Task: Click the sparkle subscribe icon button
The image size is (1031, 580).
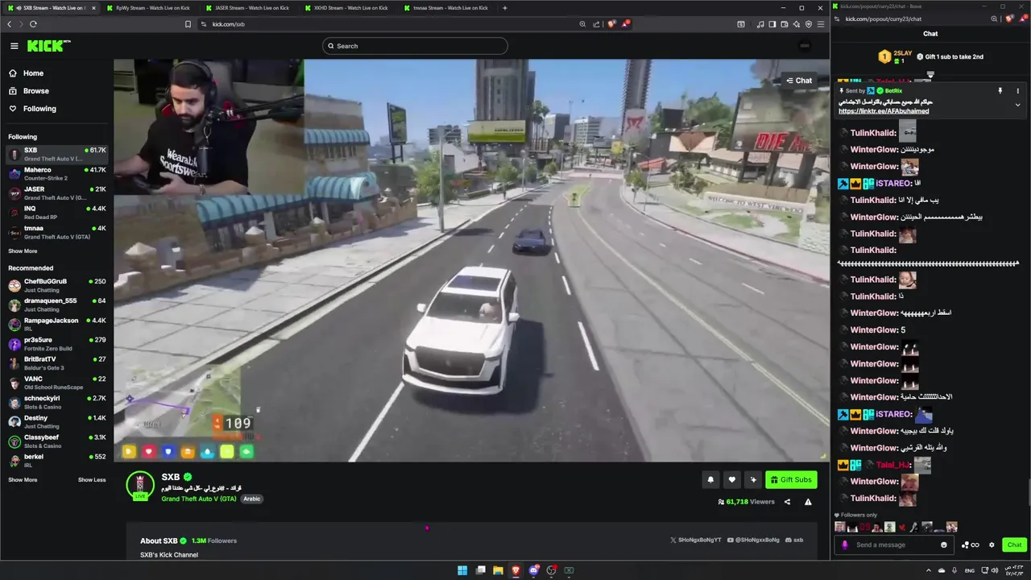Action: (752, 479)
